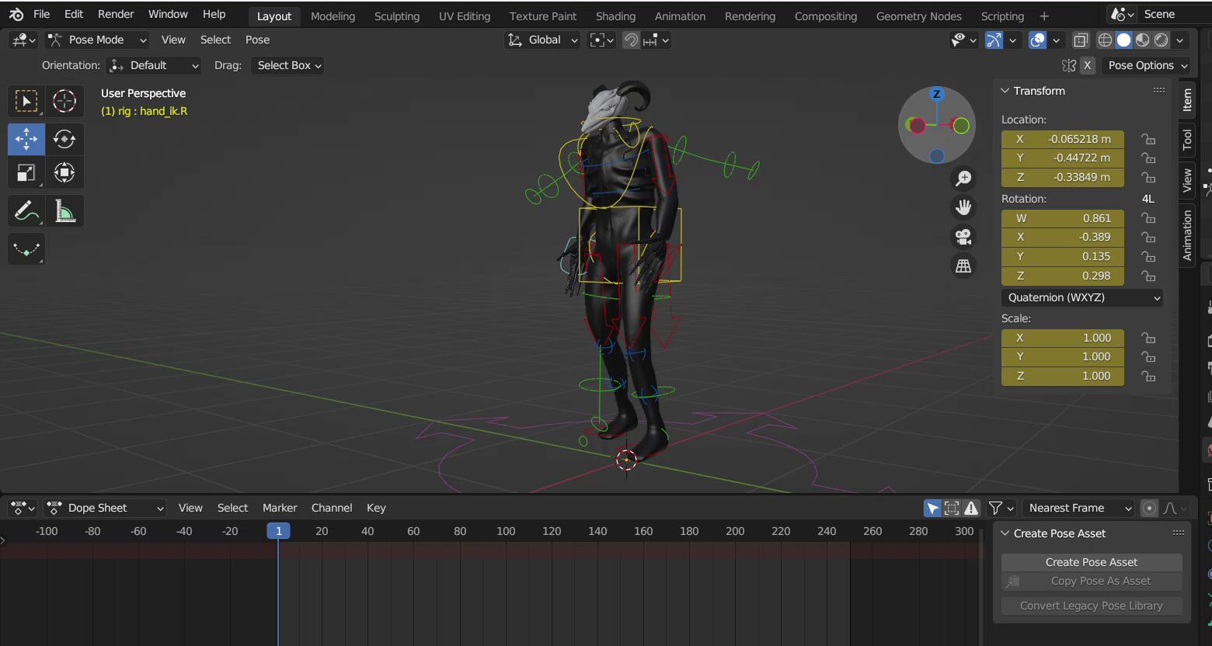Click the Create Pose Asset button
The width and height of the screenshot is (1212, 646).
(x=1091, y=562)
